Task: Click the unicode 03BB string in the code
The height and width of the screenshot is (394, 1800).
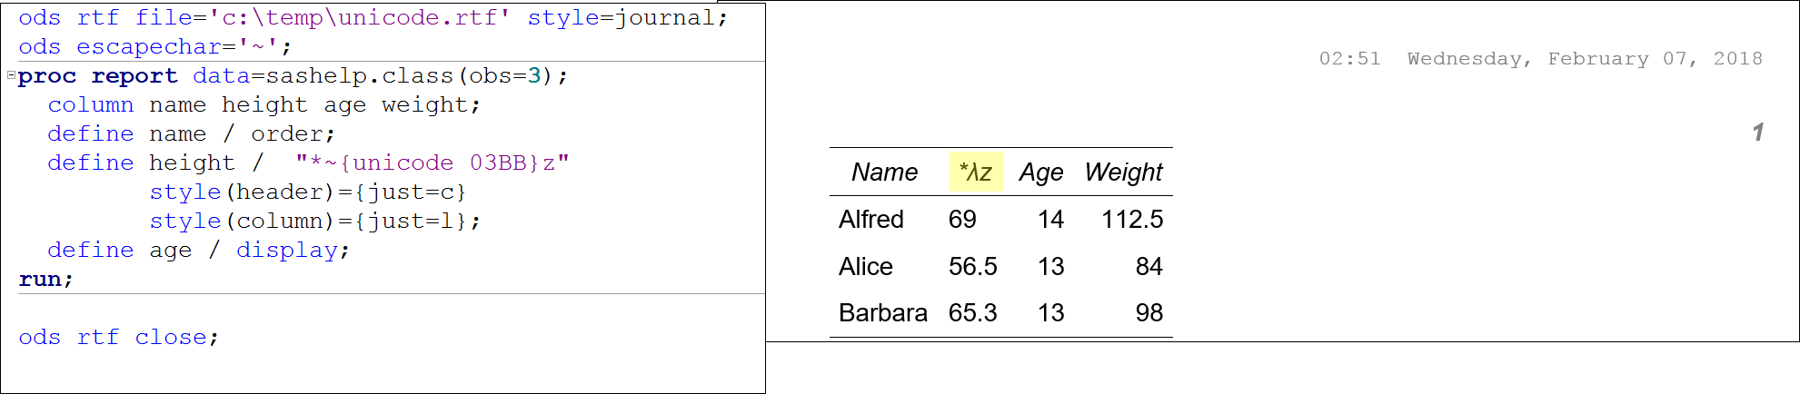Action: point(433,163)
